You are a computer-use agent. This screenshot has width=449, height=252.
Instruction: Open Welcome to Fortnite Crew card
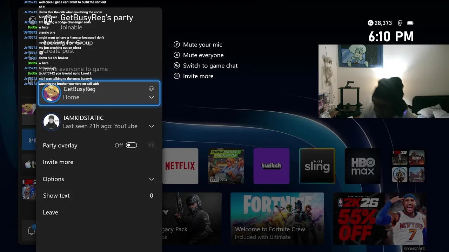pos(277,218)
